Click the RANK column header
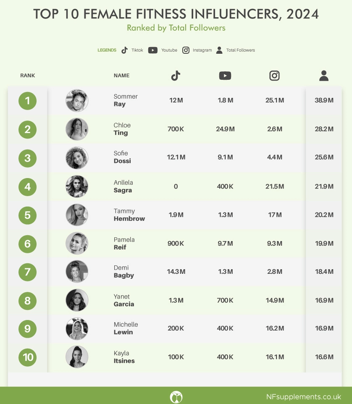The height and width of the screenshot is (404, 352). pos(28,76)
